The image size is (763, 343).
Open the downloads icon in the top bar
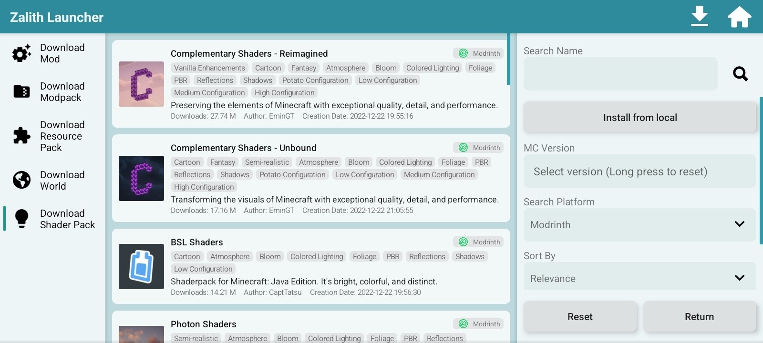[699, 17]
